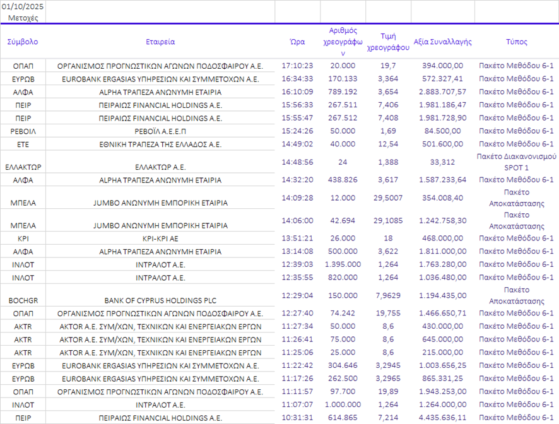Viewport: 559px width, 424px height.
Task: Click the Σύμβολο column header
Action: [23, 42]
